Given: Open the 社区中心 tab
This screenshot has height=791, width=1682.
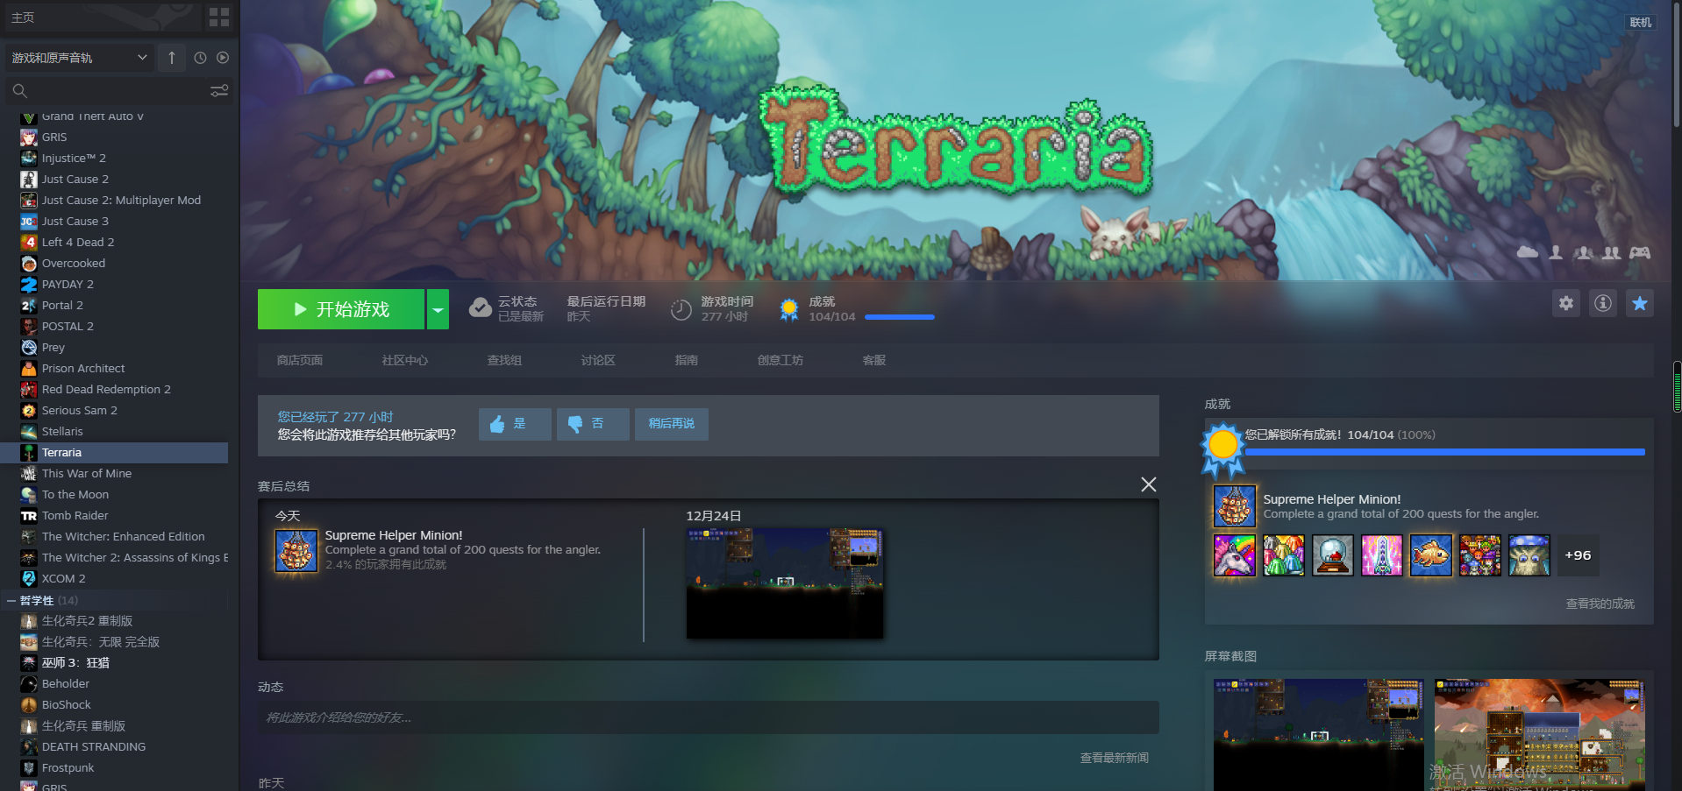Looking at the screenshot, I should point(404,360).
